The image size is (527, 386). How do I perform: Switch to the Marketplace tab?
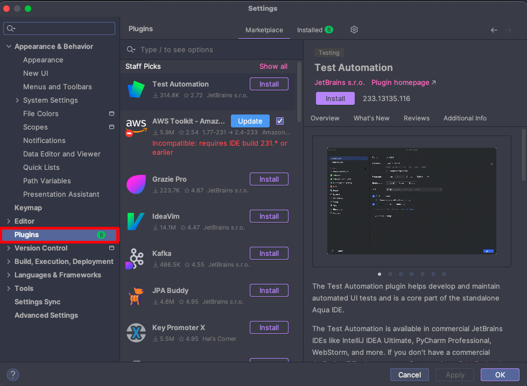[x=264, y=30]
